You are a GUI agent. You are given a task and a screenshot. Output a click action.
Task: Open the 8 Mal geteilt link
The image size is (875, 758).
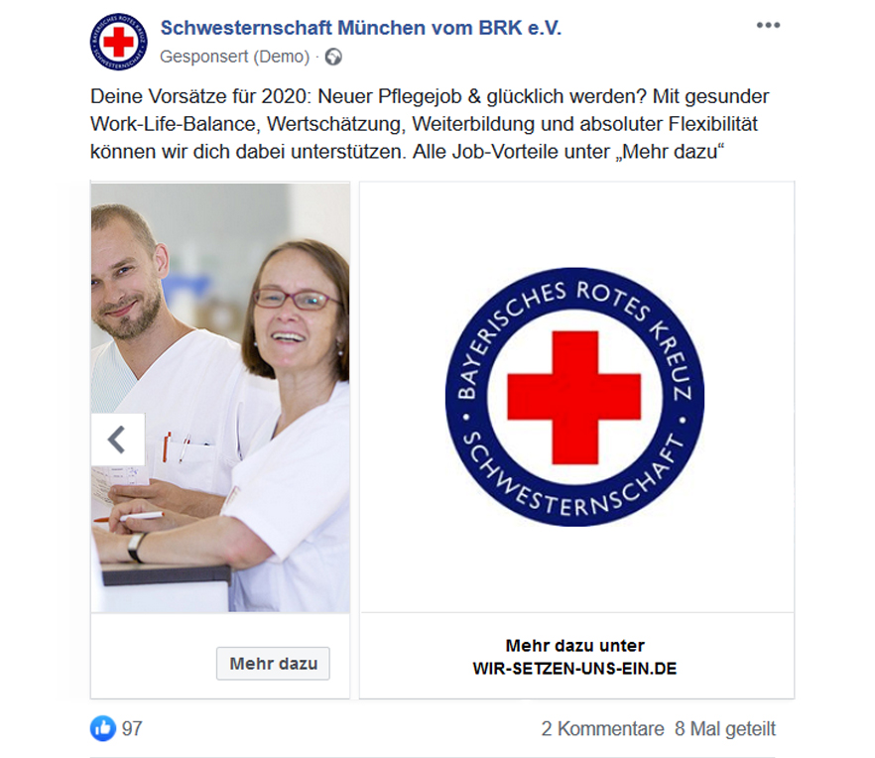point(725,728)
